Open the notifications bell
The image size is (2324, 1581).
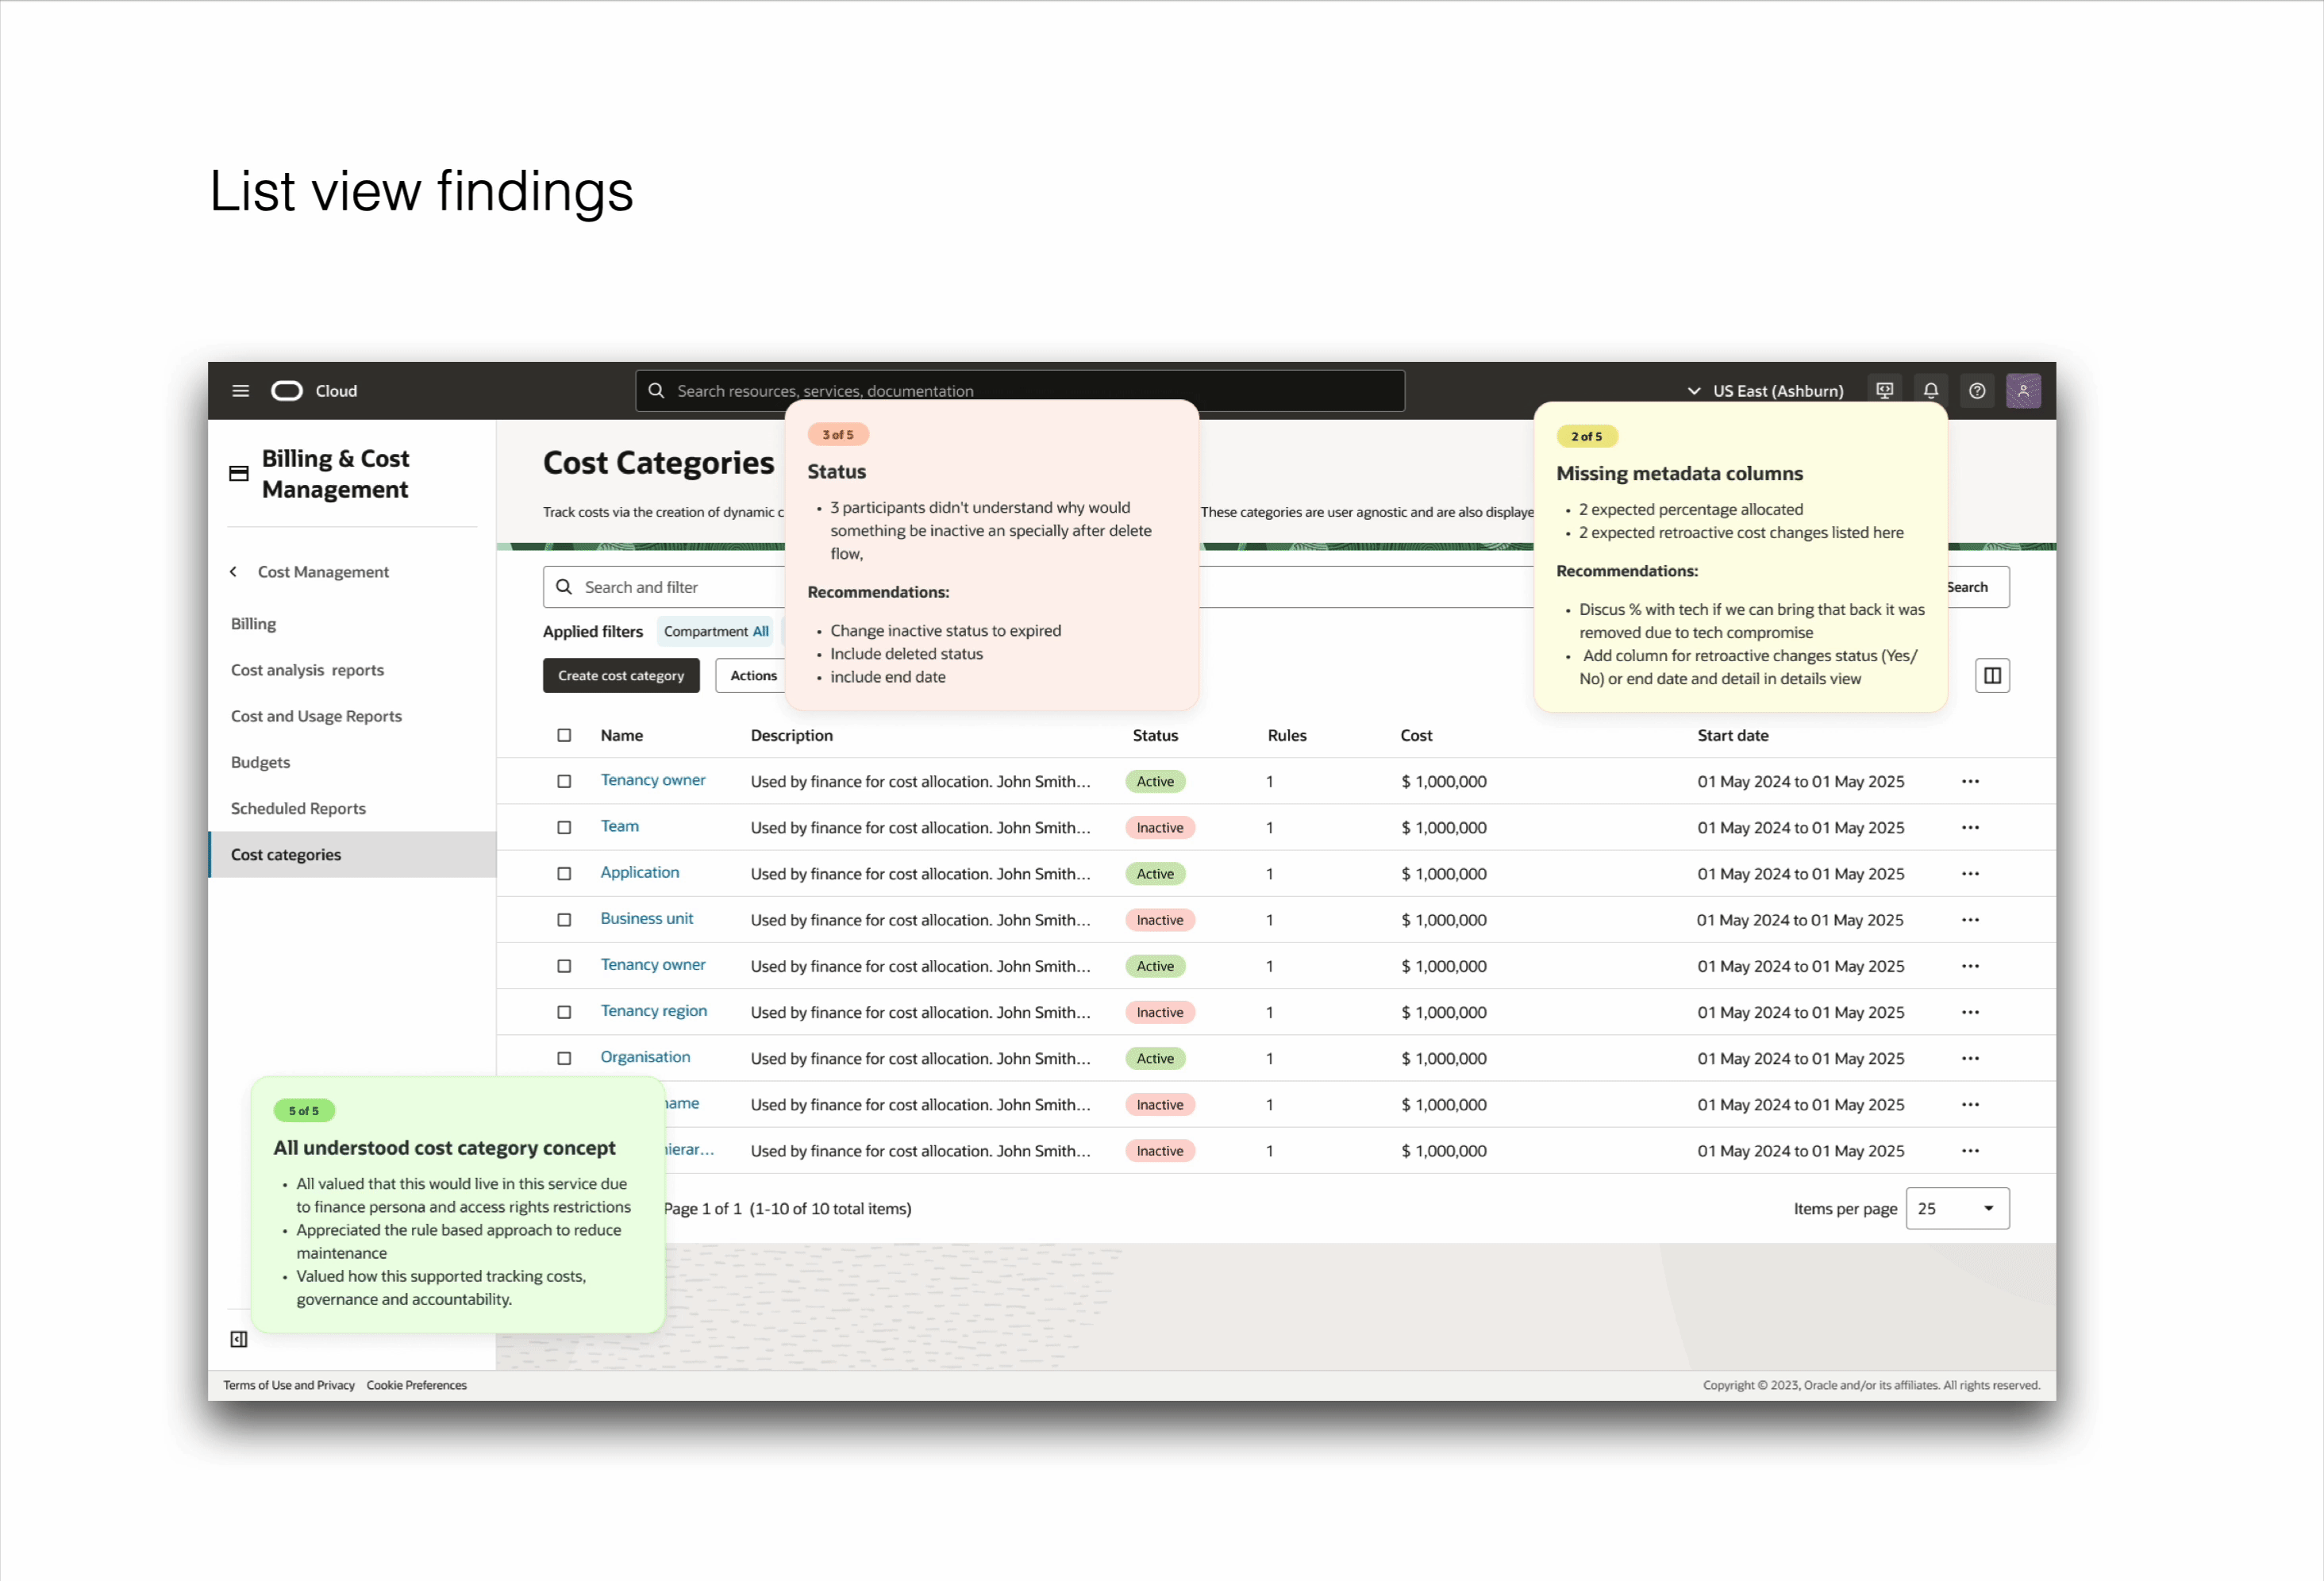click(1931, 391)
